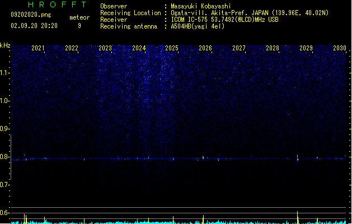Click the 2022 time marker
352x224 pixels.
point(72,48)
